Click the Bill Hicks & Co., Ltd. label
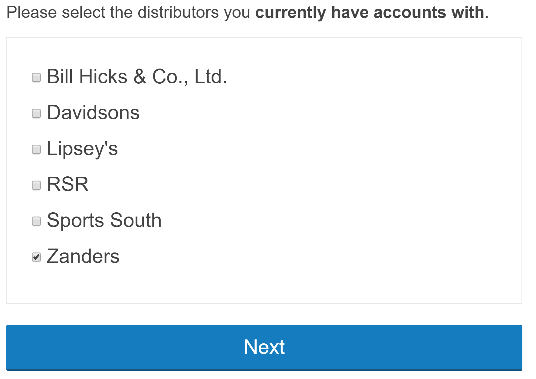 pos(137,77)
